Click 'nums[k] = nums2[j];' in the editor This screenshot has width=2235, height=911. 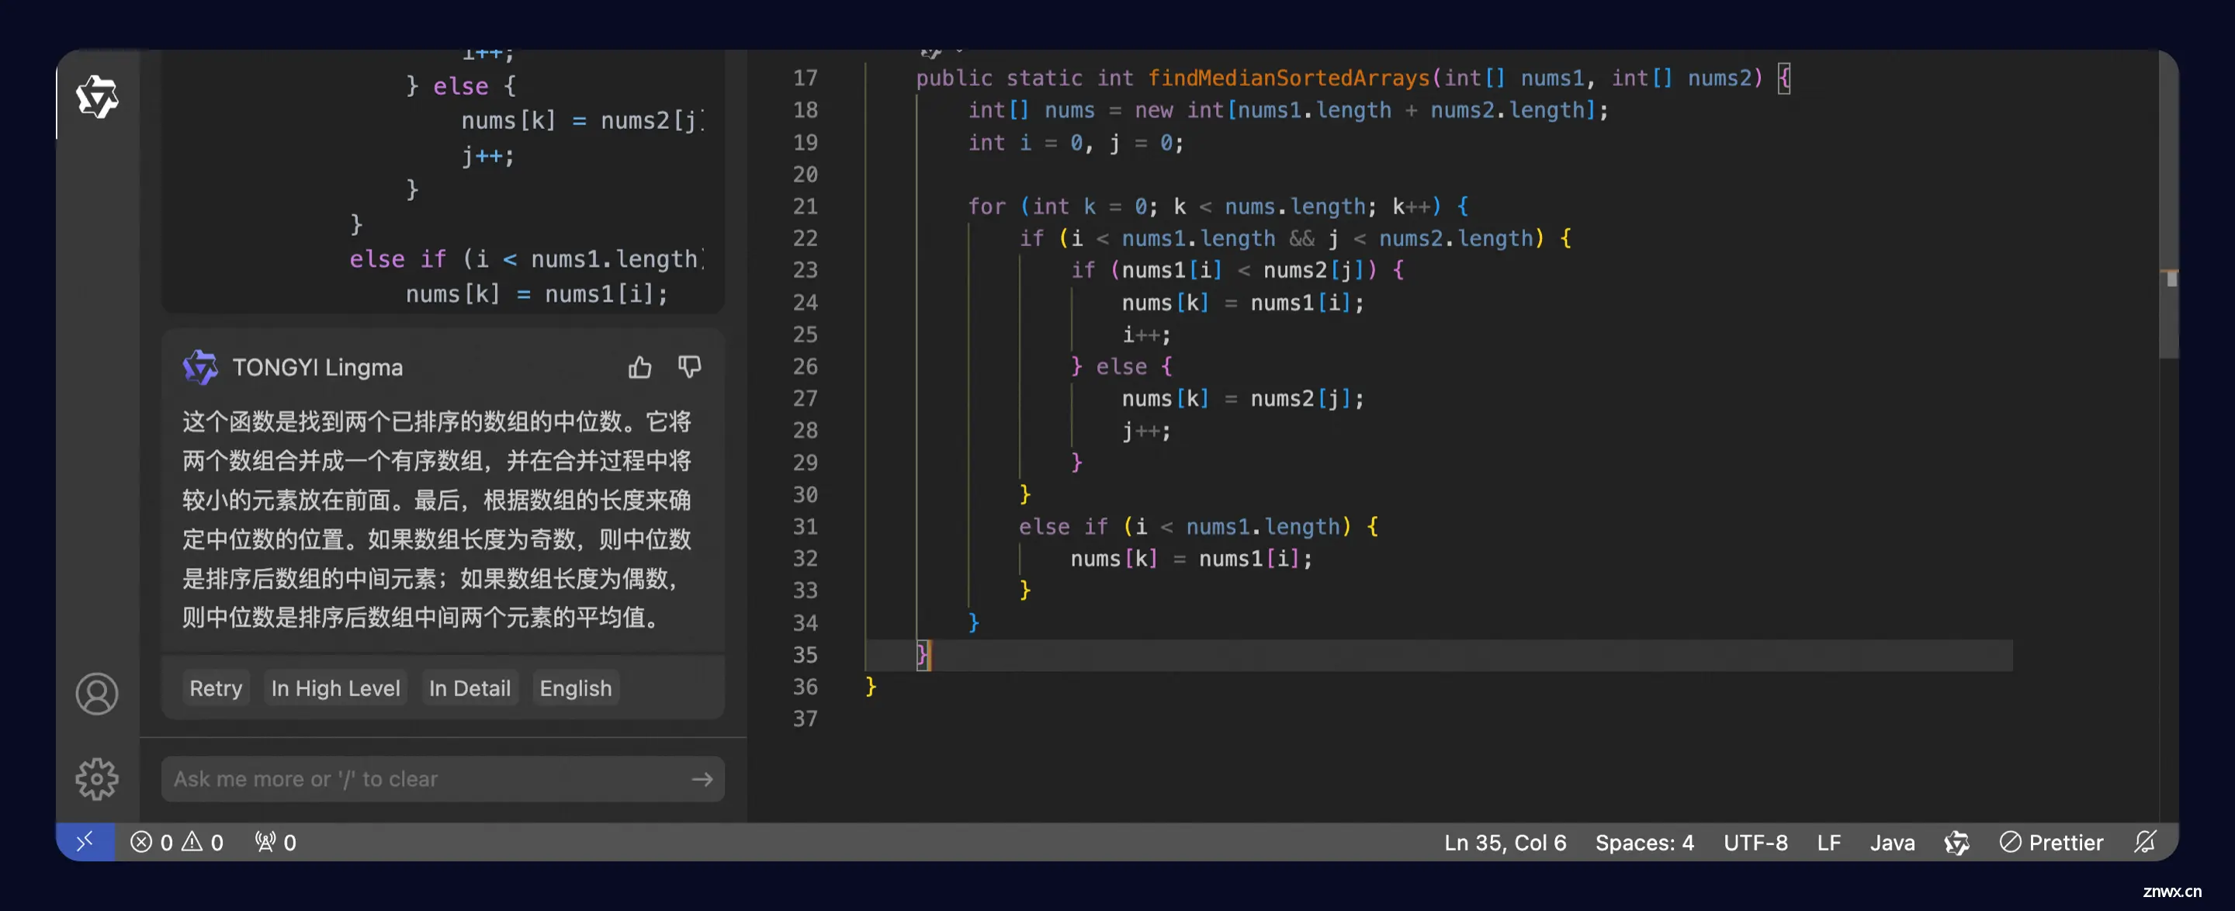(x=1242, y=399)
